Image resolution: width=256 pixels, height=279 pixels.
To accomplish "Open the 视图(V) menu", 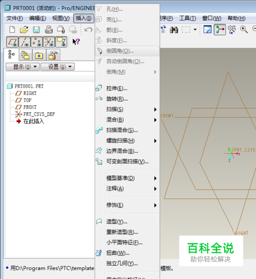I will 61,18.
